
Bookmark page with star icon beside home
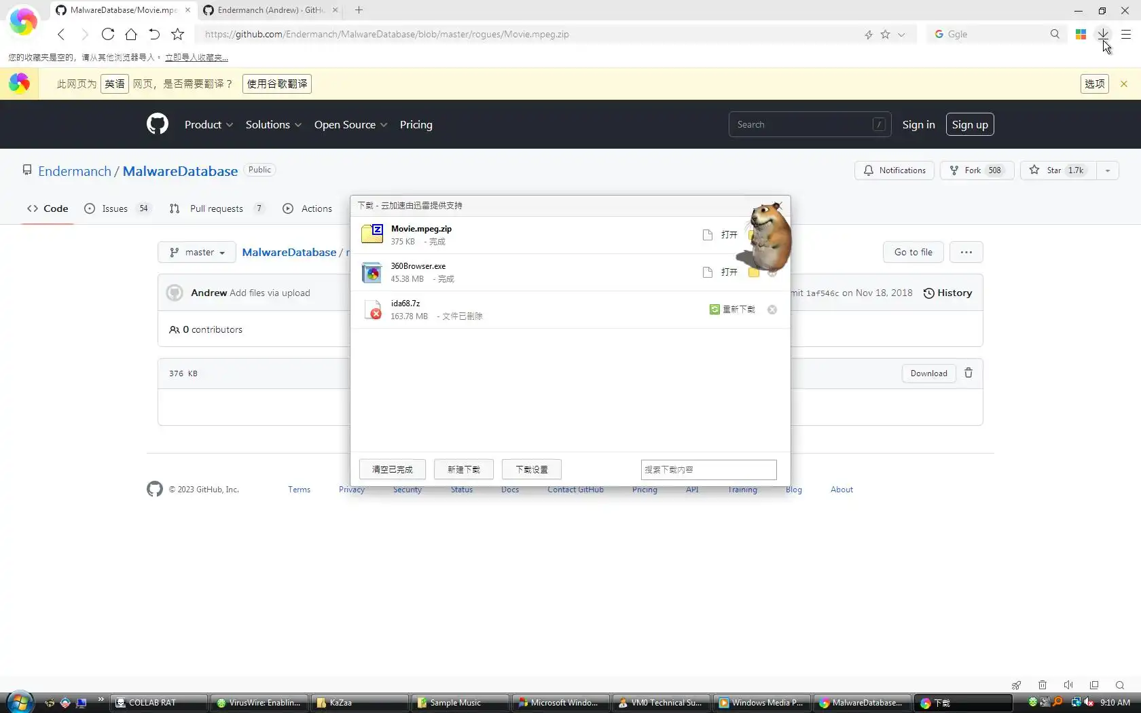177,34
